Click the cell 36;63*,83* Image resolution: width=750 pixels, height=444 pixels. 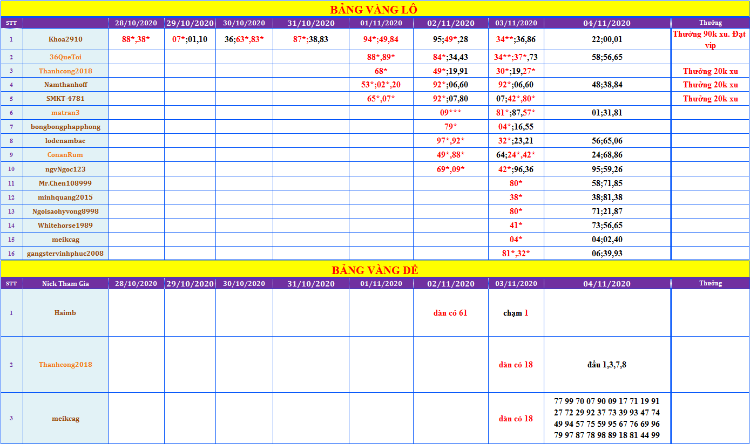244,39
